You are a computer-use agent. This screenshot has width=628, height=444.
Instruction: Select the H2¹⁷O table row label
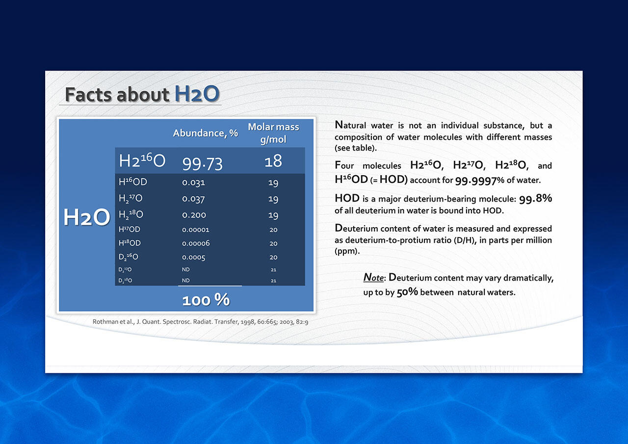(x=131, y=199)
